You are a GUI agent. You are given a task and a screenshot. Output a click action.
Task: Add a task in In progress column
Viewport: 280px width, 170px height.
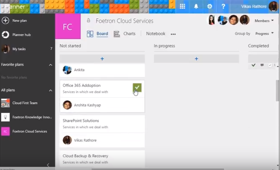click(197, 59)
